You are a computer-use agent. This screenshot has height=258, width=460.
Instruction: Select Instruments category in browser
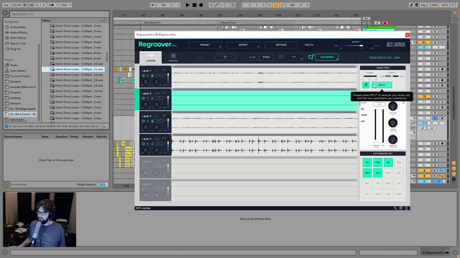18,27
